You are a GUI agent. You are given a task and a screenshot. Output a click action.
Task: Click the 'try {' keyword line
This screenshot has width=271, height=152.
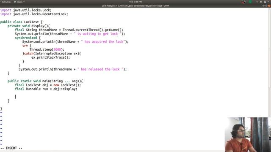pyautogui.click(x=27, y=46)
